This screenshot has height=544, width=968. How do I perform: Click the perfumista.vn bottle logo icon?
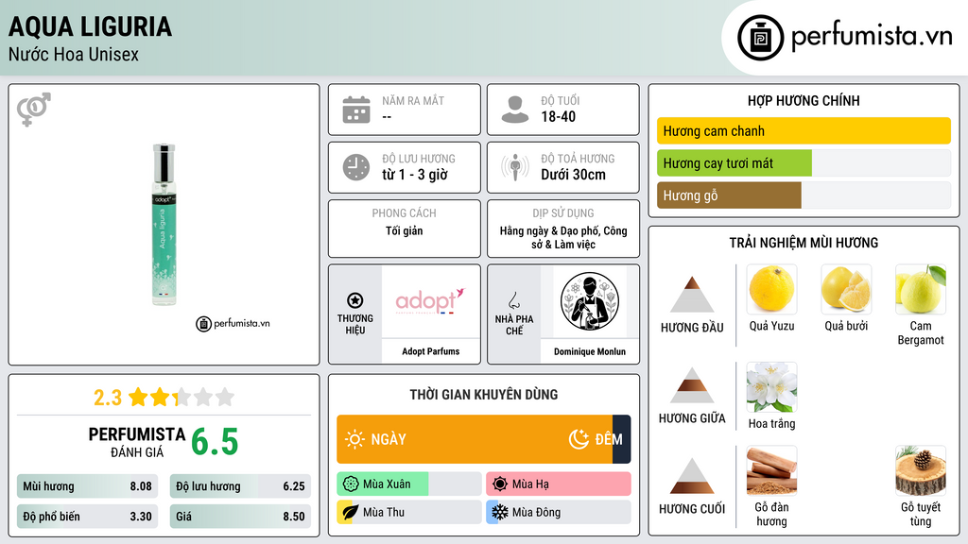[760, 38]
